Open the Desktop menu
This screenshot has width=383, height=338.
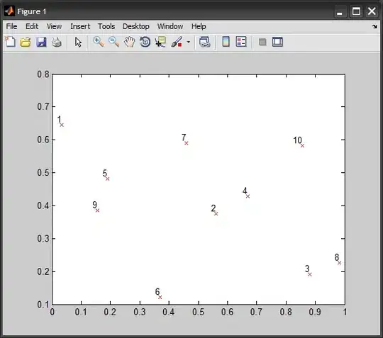click(135, 26)
